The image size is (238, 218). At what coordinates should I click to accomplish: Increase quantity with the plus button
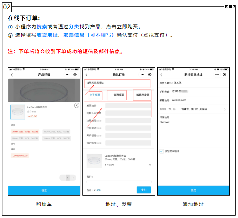tap(73, 178)
